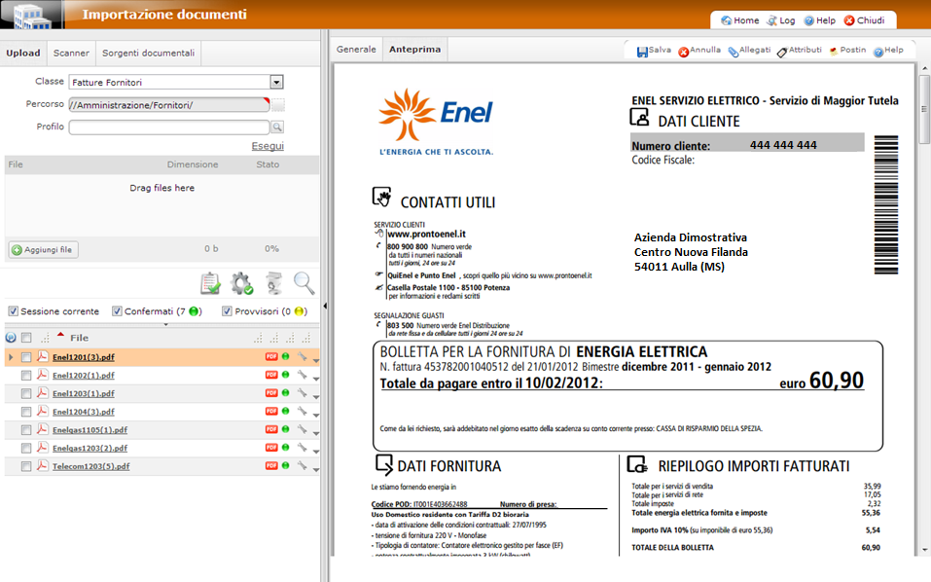This screenshot has height=582, width=931.
Task: Open the row menu arrow for Enel1201(3).pdf
Action: coord(316,360)
